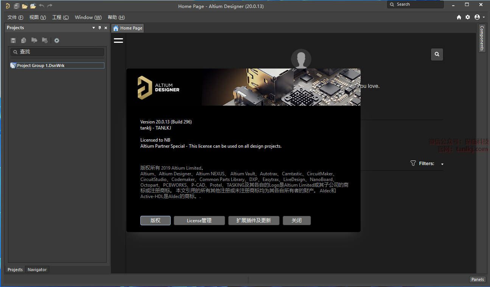Image resolution: width=490 pixels, height=287 pixels.
Task: Open Projects panel settings gear
Action: click(x=57, y=41)
